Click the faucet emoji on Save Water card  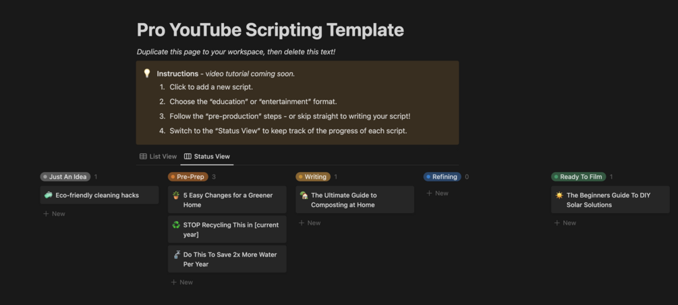pyautogui.click(x=177, y=254)
